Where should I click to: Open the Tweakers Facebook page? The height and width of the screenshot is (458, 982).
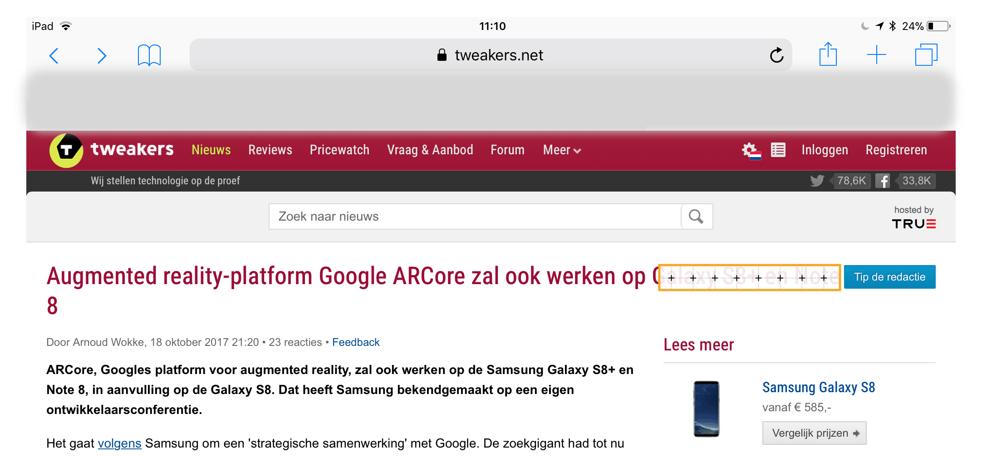tap(883, 181)
